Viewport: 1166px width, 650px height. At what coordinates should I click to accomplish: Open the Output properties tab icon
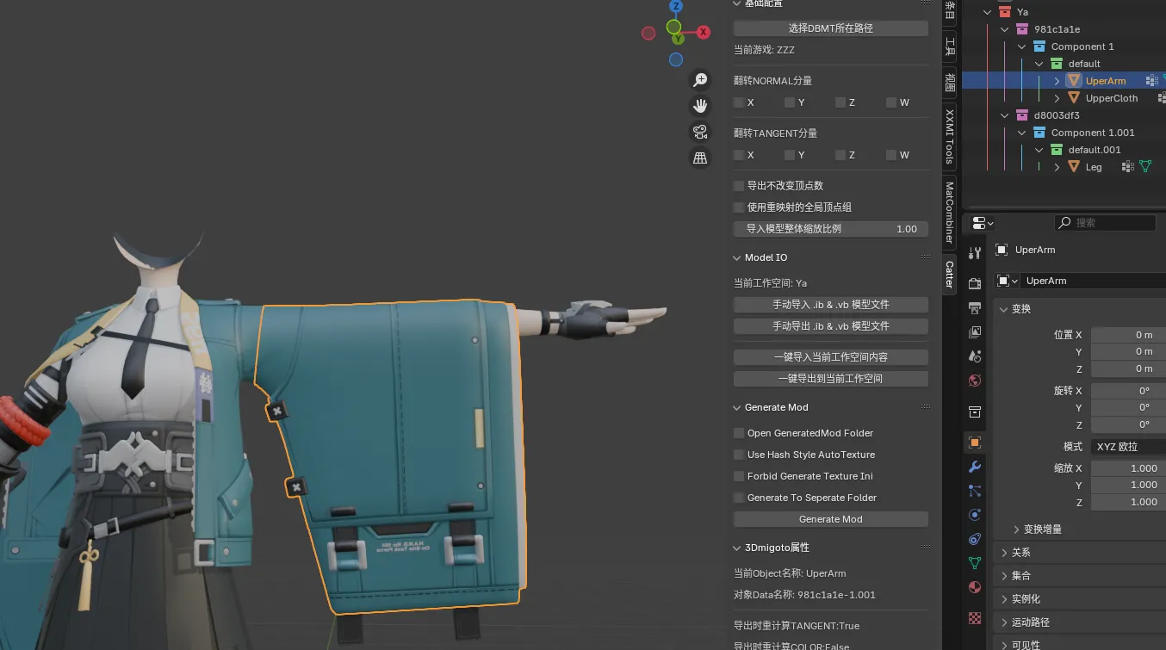[975, 308]
